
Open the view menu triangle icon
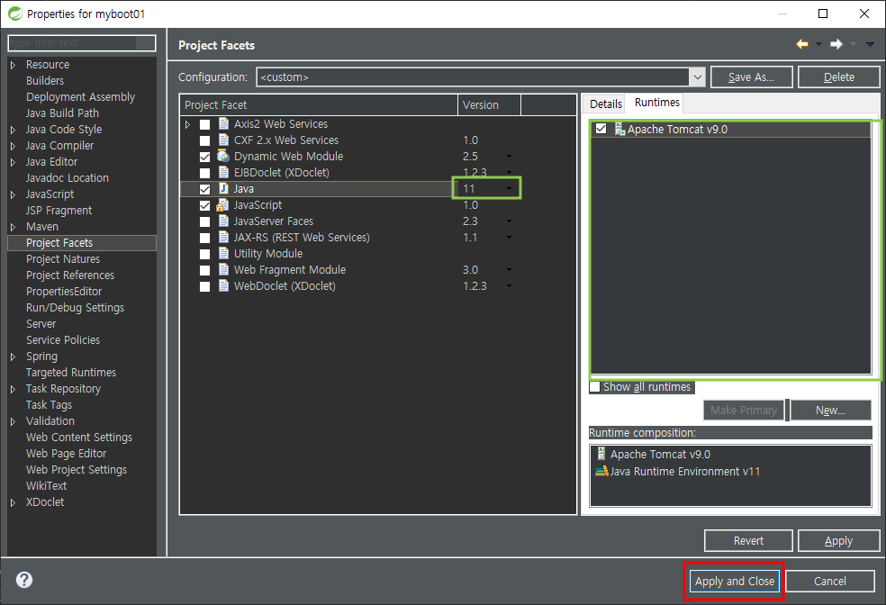tap(870, 44)
